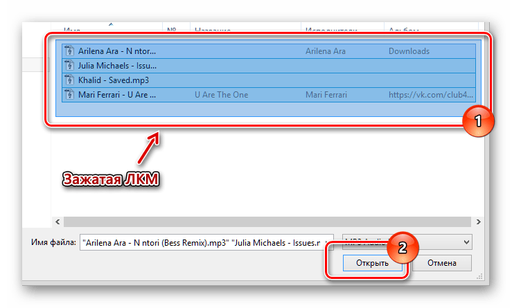
Task: Click the Arilena Ara file's audio icon
Action: [69, 51]
